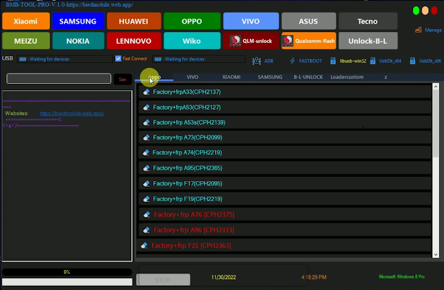Click the date 11/30/2022

click(223, 278)
